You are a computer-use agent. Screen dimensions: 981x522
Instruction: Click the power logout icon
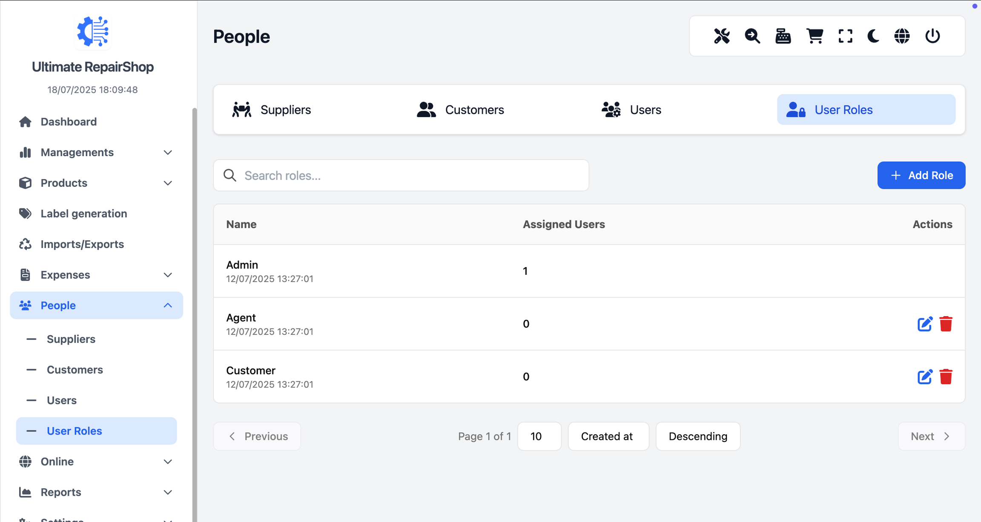[x=932, y=36]
